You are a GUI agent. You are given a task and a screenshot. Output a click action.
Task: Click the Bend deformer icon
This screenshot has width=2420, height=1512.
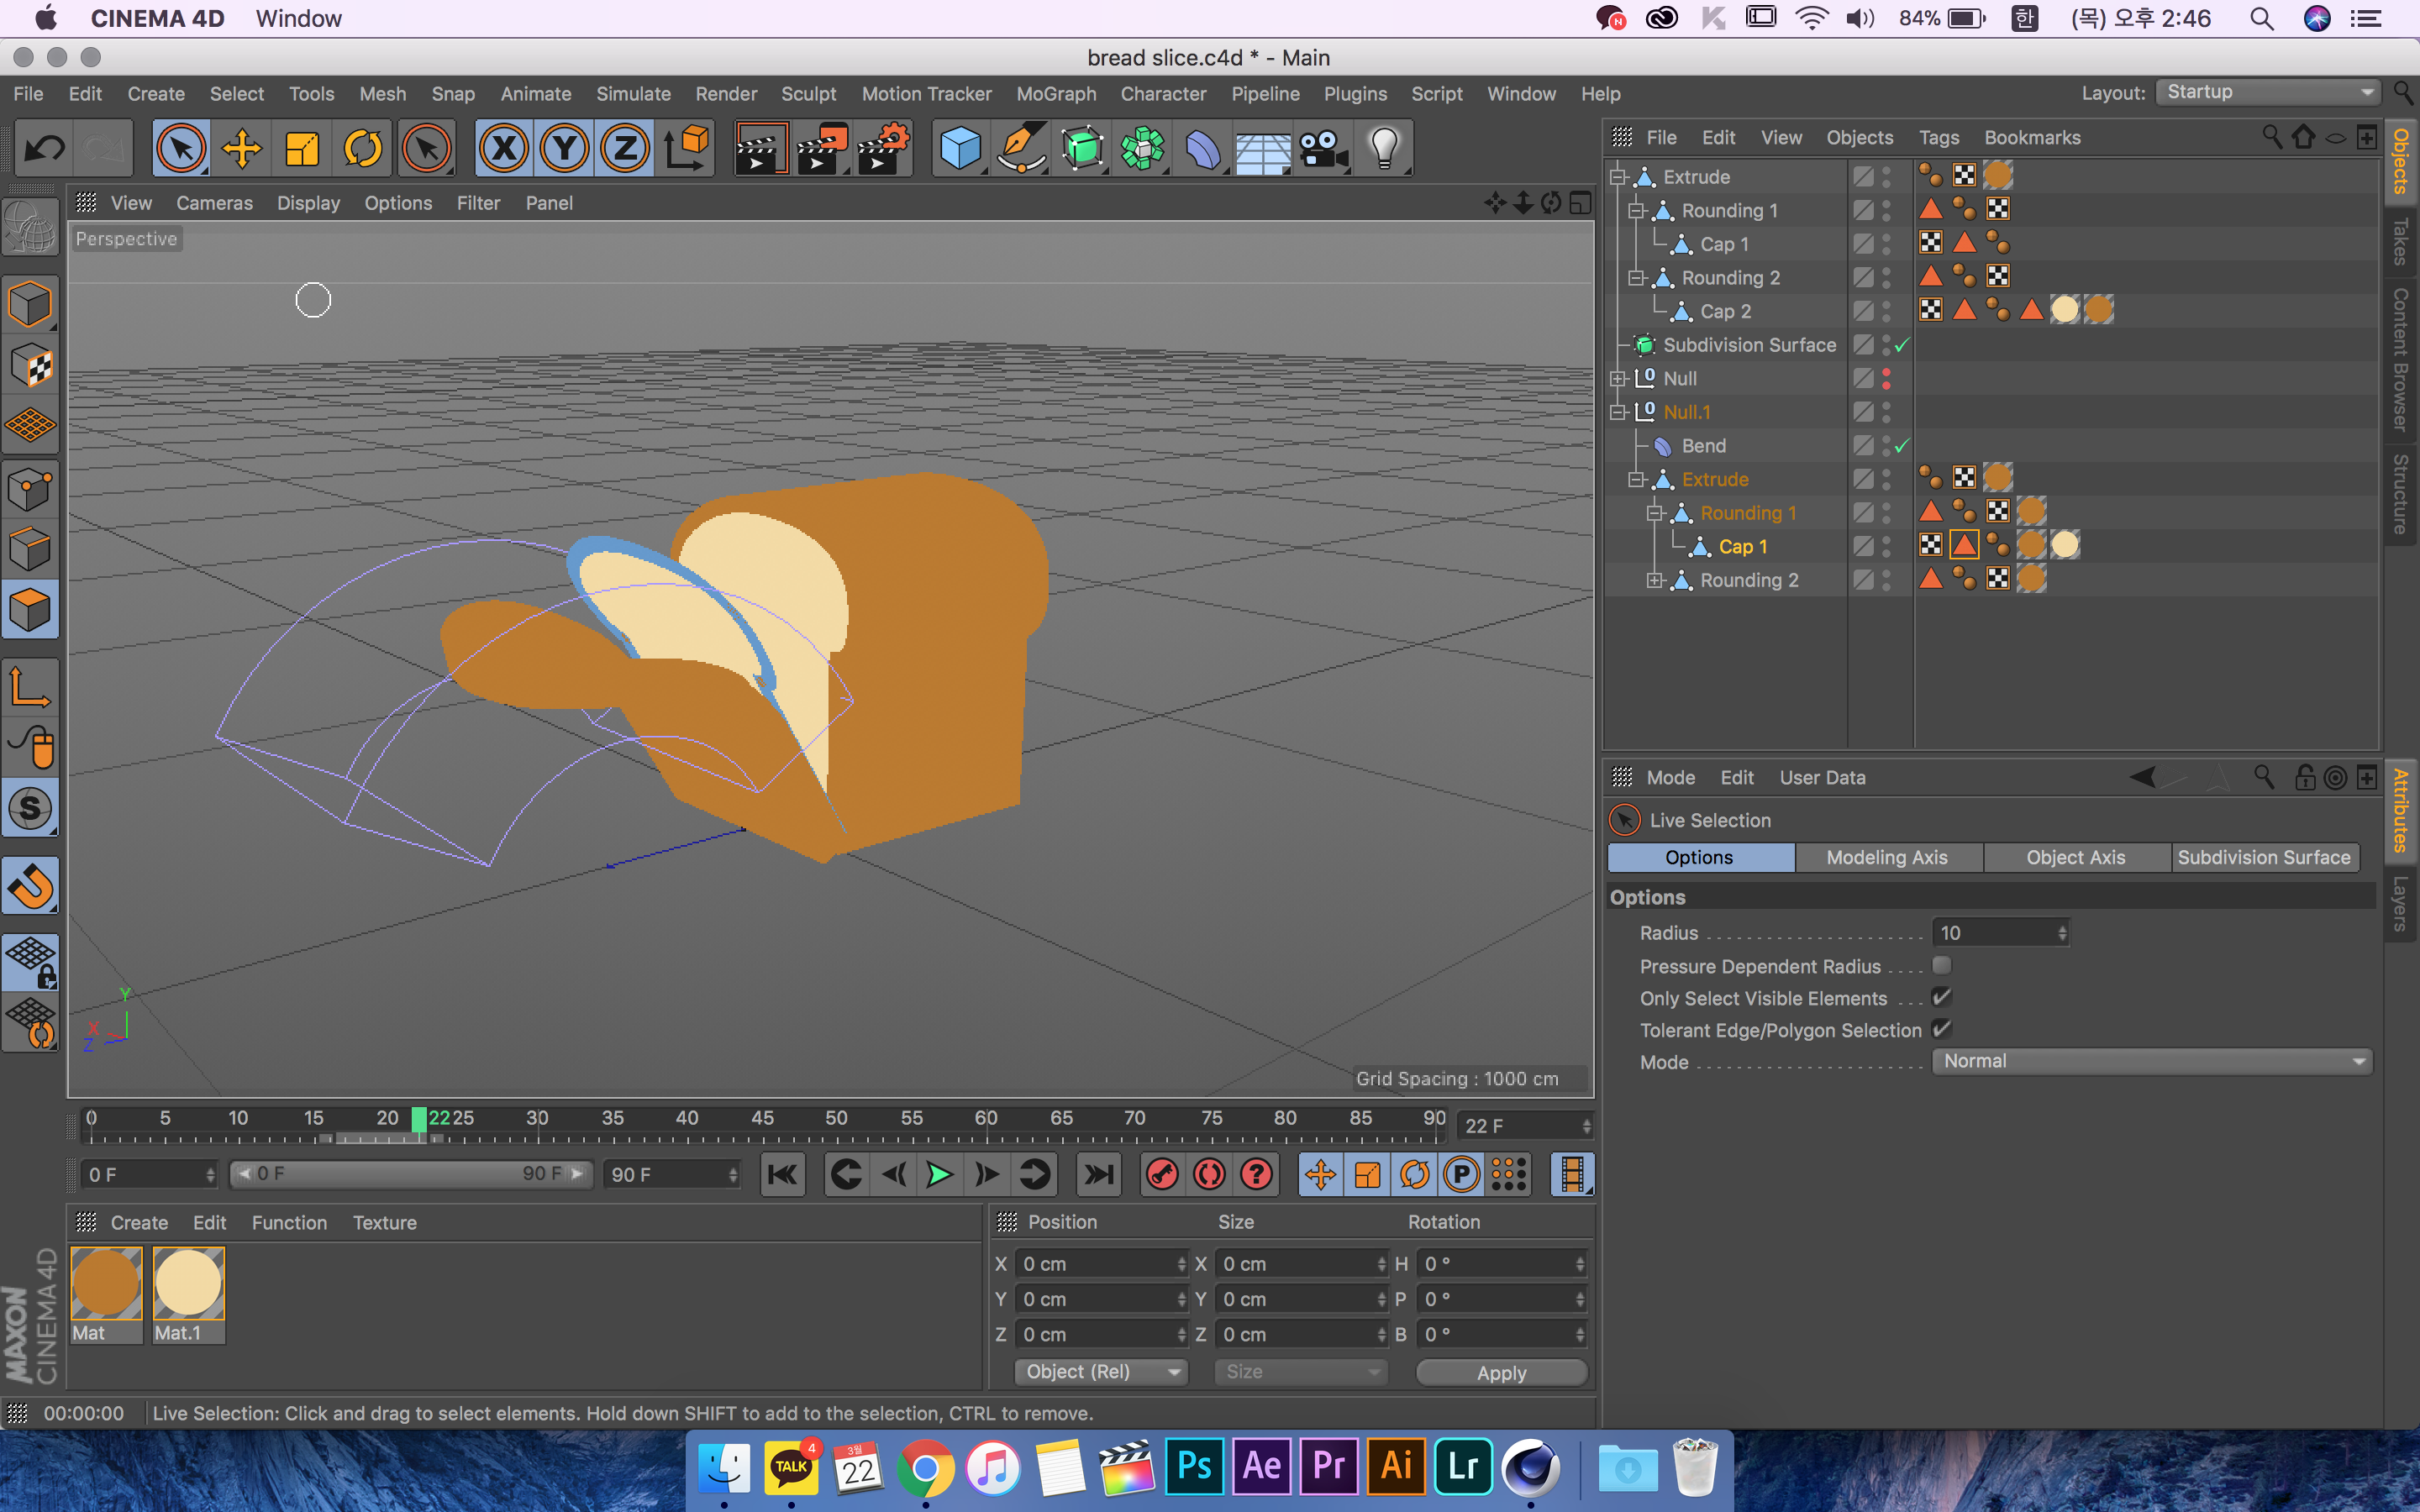[1203, 149]
